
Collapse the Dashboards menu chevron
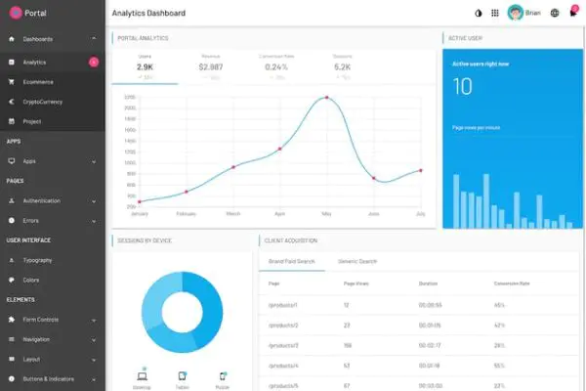(x=94, y=39)
